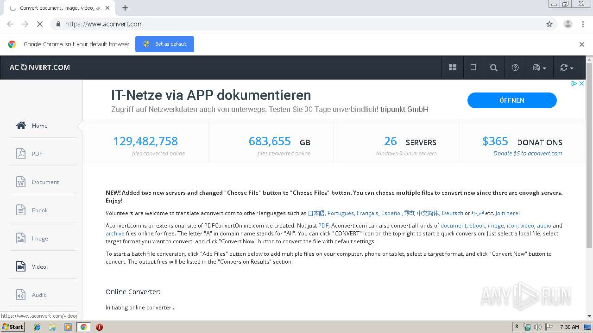
Task: Go back in browser history
Action: point(10,24)
